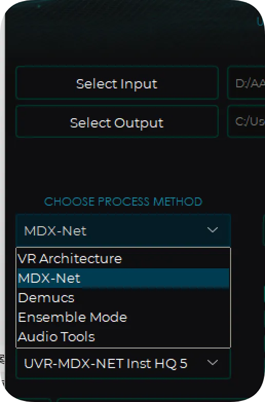Click the CHOOSE PROCESS METHOD heading label
The image size is (265, 402).
pos(123,202)
